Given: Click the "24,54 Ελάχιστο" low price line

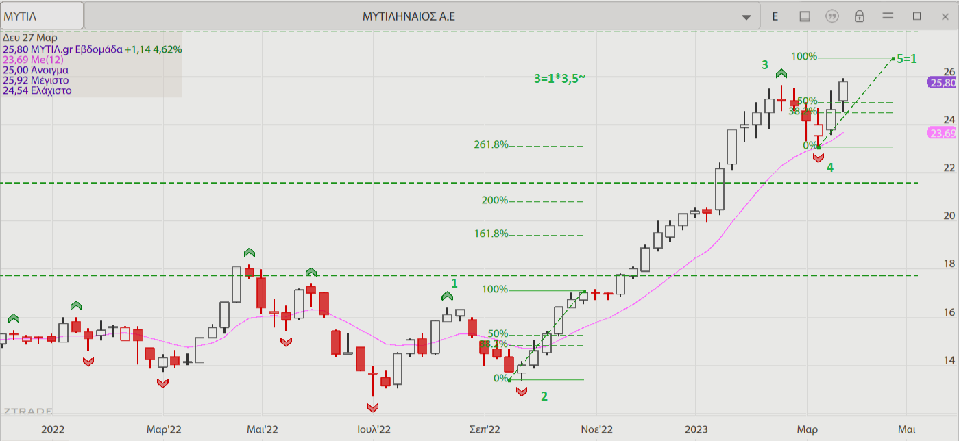Looking at the screenshot, I should [x=37, y=90].
